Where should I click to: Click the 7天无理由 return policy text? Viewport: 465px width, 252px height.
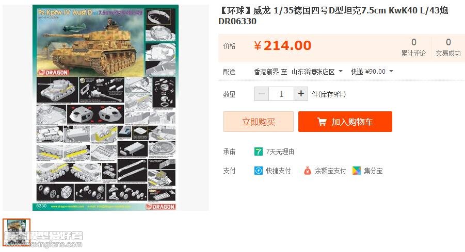click(x=280, y=152)
